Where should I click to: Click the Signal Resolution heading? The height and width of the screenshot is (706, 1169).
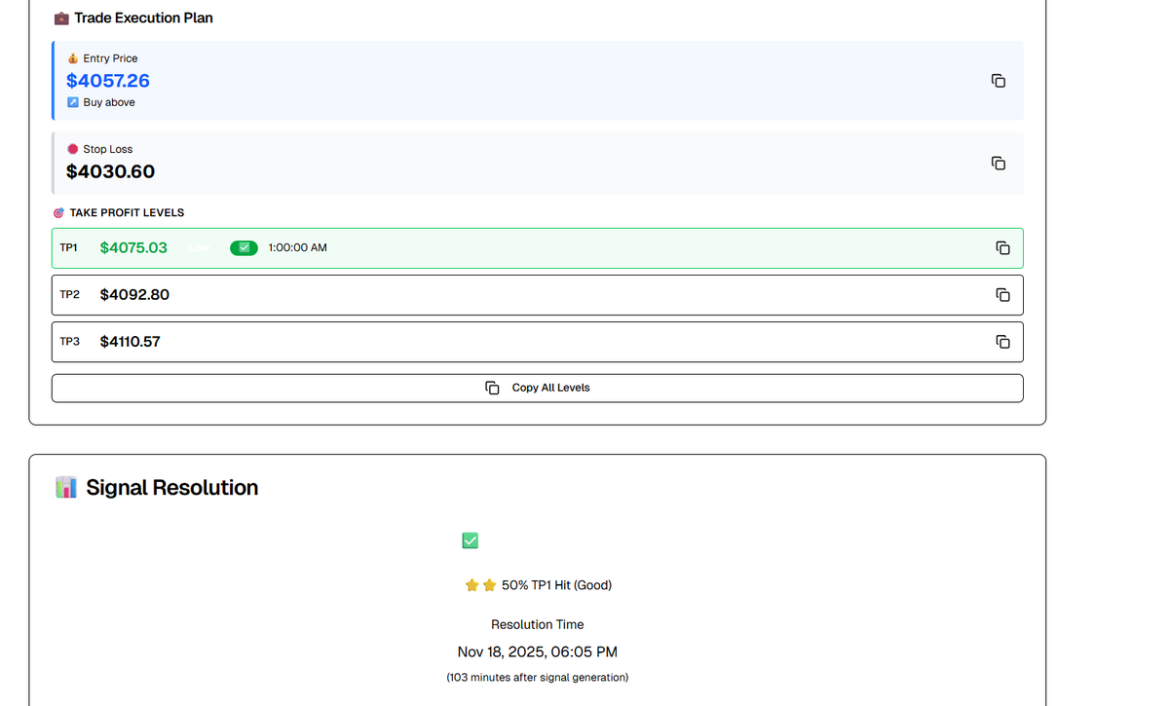(x=172, y=488)
